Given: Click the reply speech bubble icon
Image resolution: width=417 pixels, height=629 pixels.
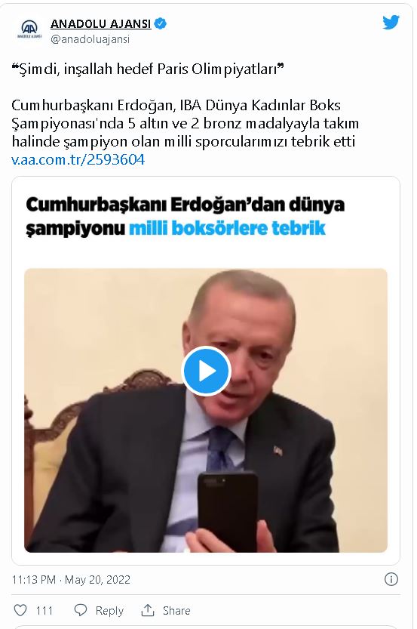Looking at the screenshot, I should (81, 610).
